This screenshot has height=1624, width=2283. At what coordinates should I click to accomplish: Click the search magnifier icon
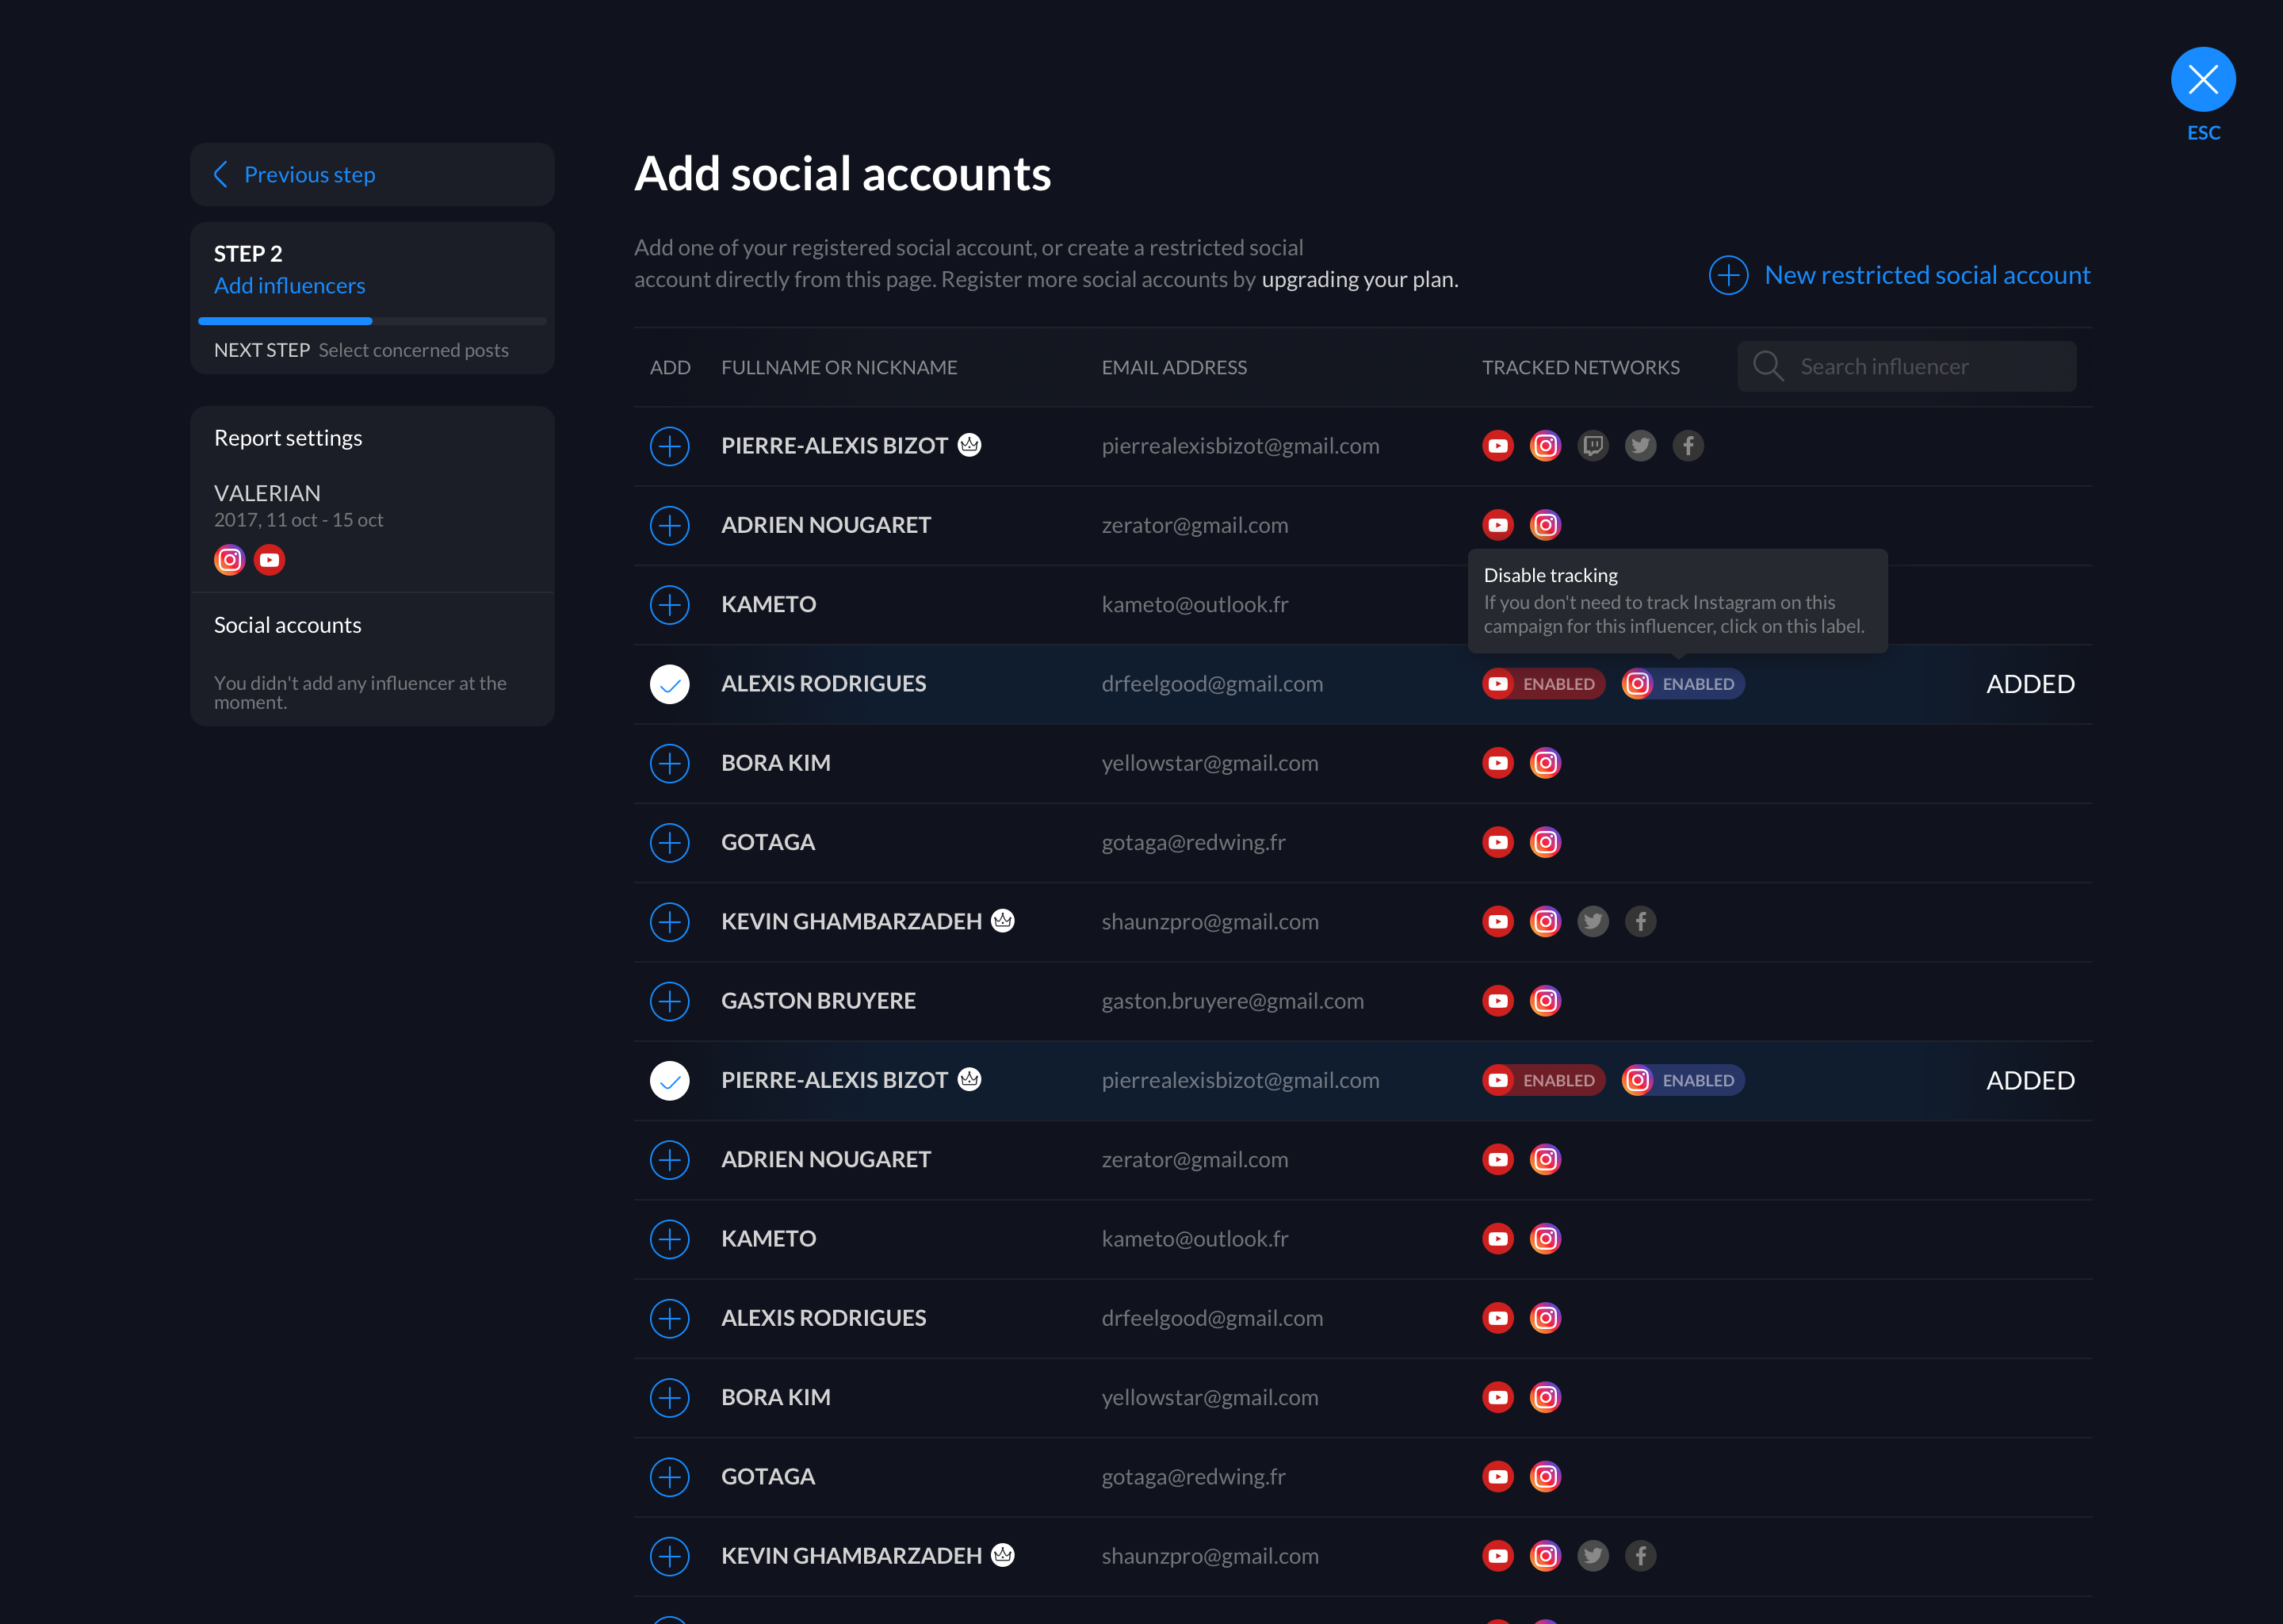[1769, 366]
